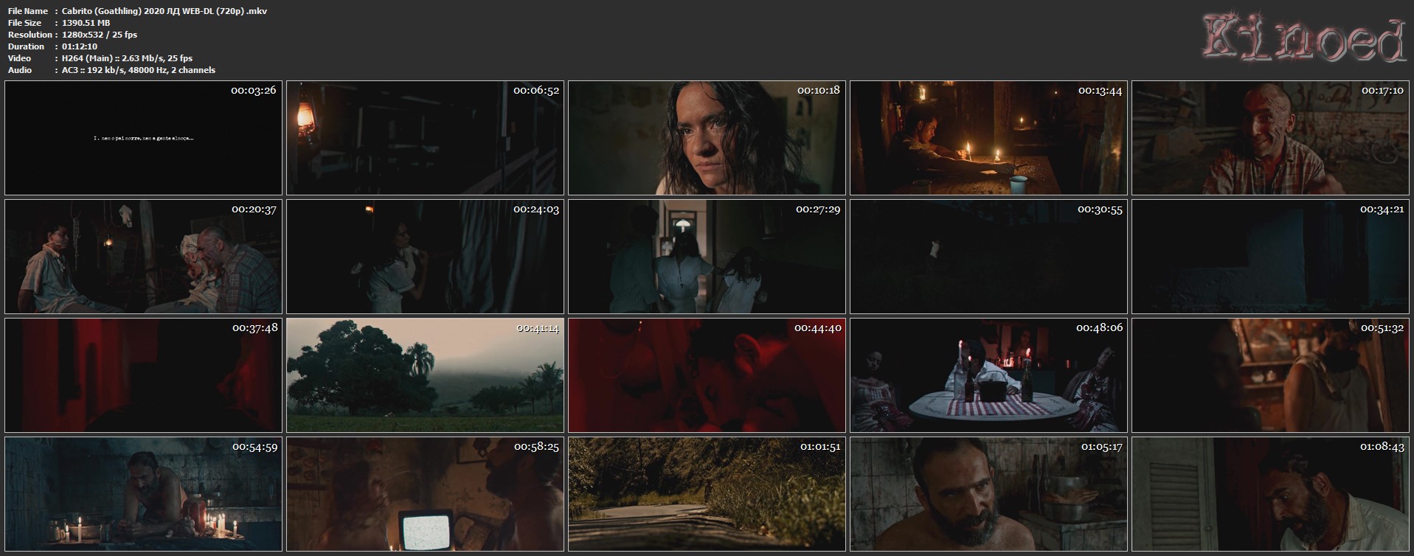Open the 00:20:37 thumbnail with two seated people
The width and height of the screenshot is (1414, 556).
143,256
